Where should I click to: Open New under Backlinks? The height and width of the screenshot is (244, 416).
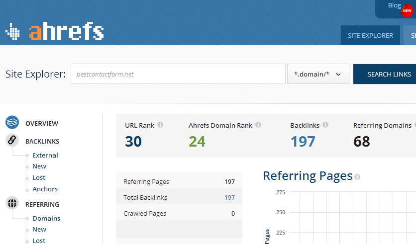39,166
